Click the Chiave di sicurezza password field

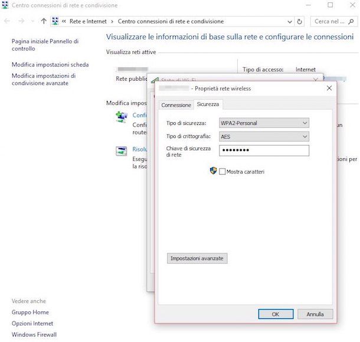[264, 150]
